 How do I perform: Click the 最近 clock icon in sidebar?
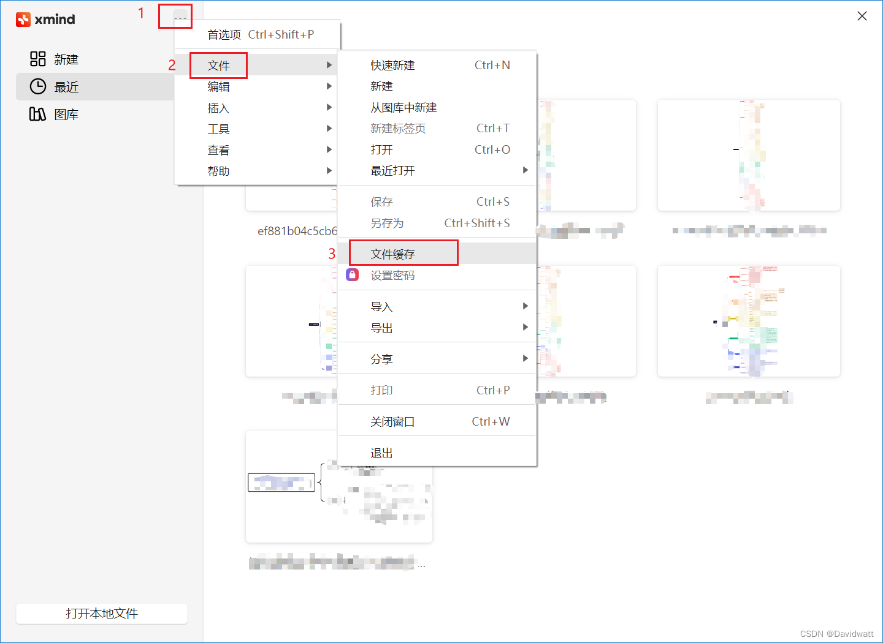[x=38, y=86]
